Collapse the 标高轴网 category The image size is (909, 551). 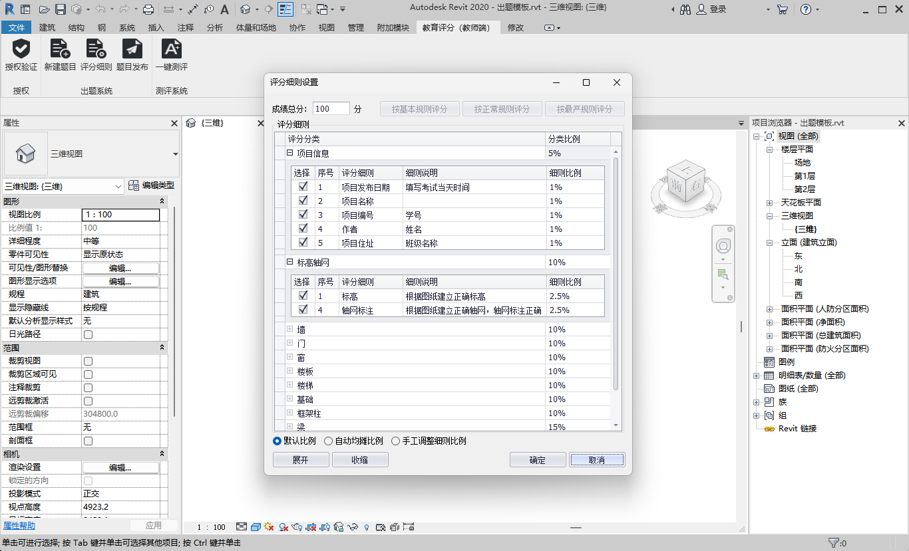[x=289, y=262]
